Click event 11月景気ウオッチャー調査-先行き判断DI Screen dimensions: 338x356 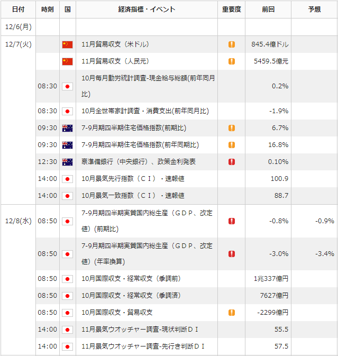click(143, 346)
